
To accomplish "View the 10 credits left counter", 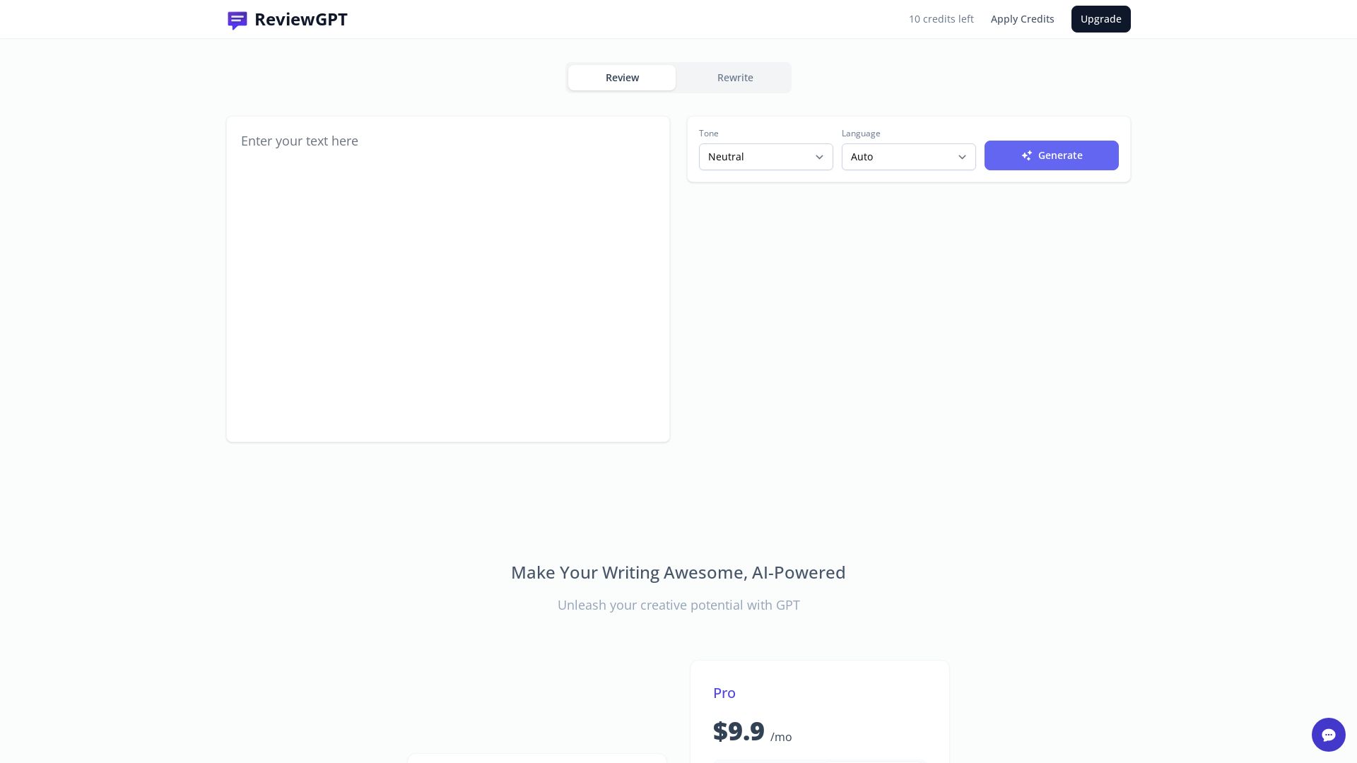I will tap(941, 19).
